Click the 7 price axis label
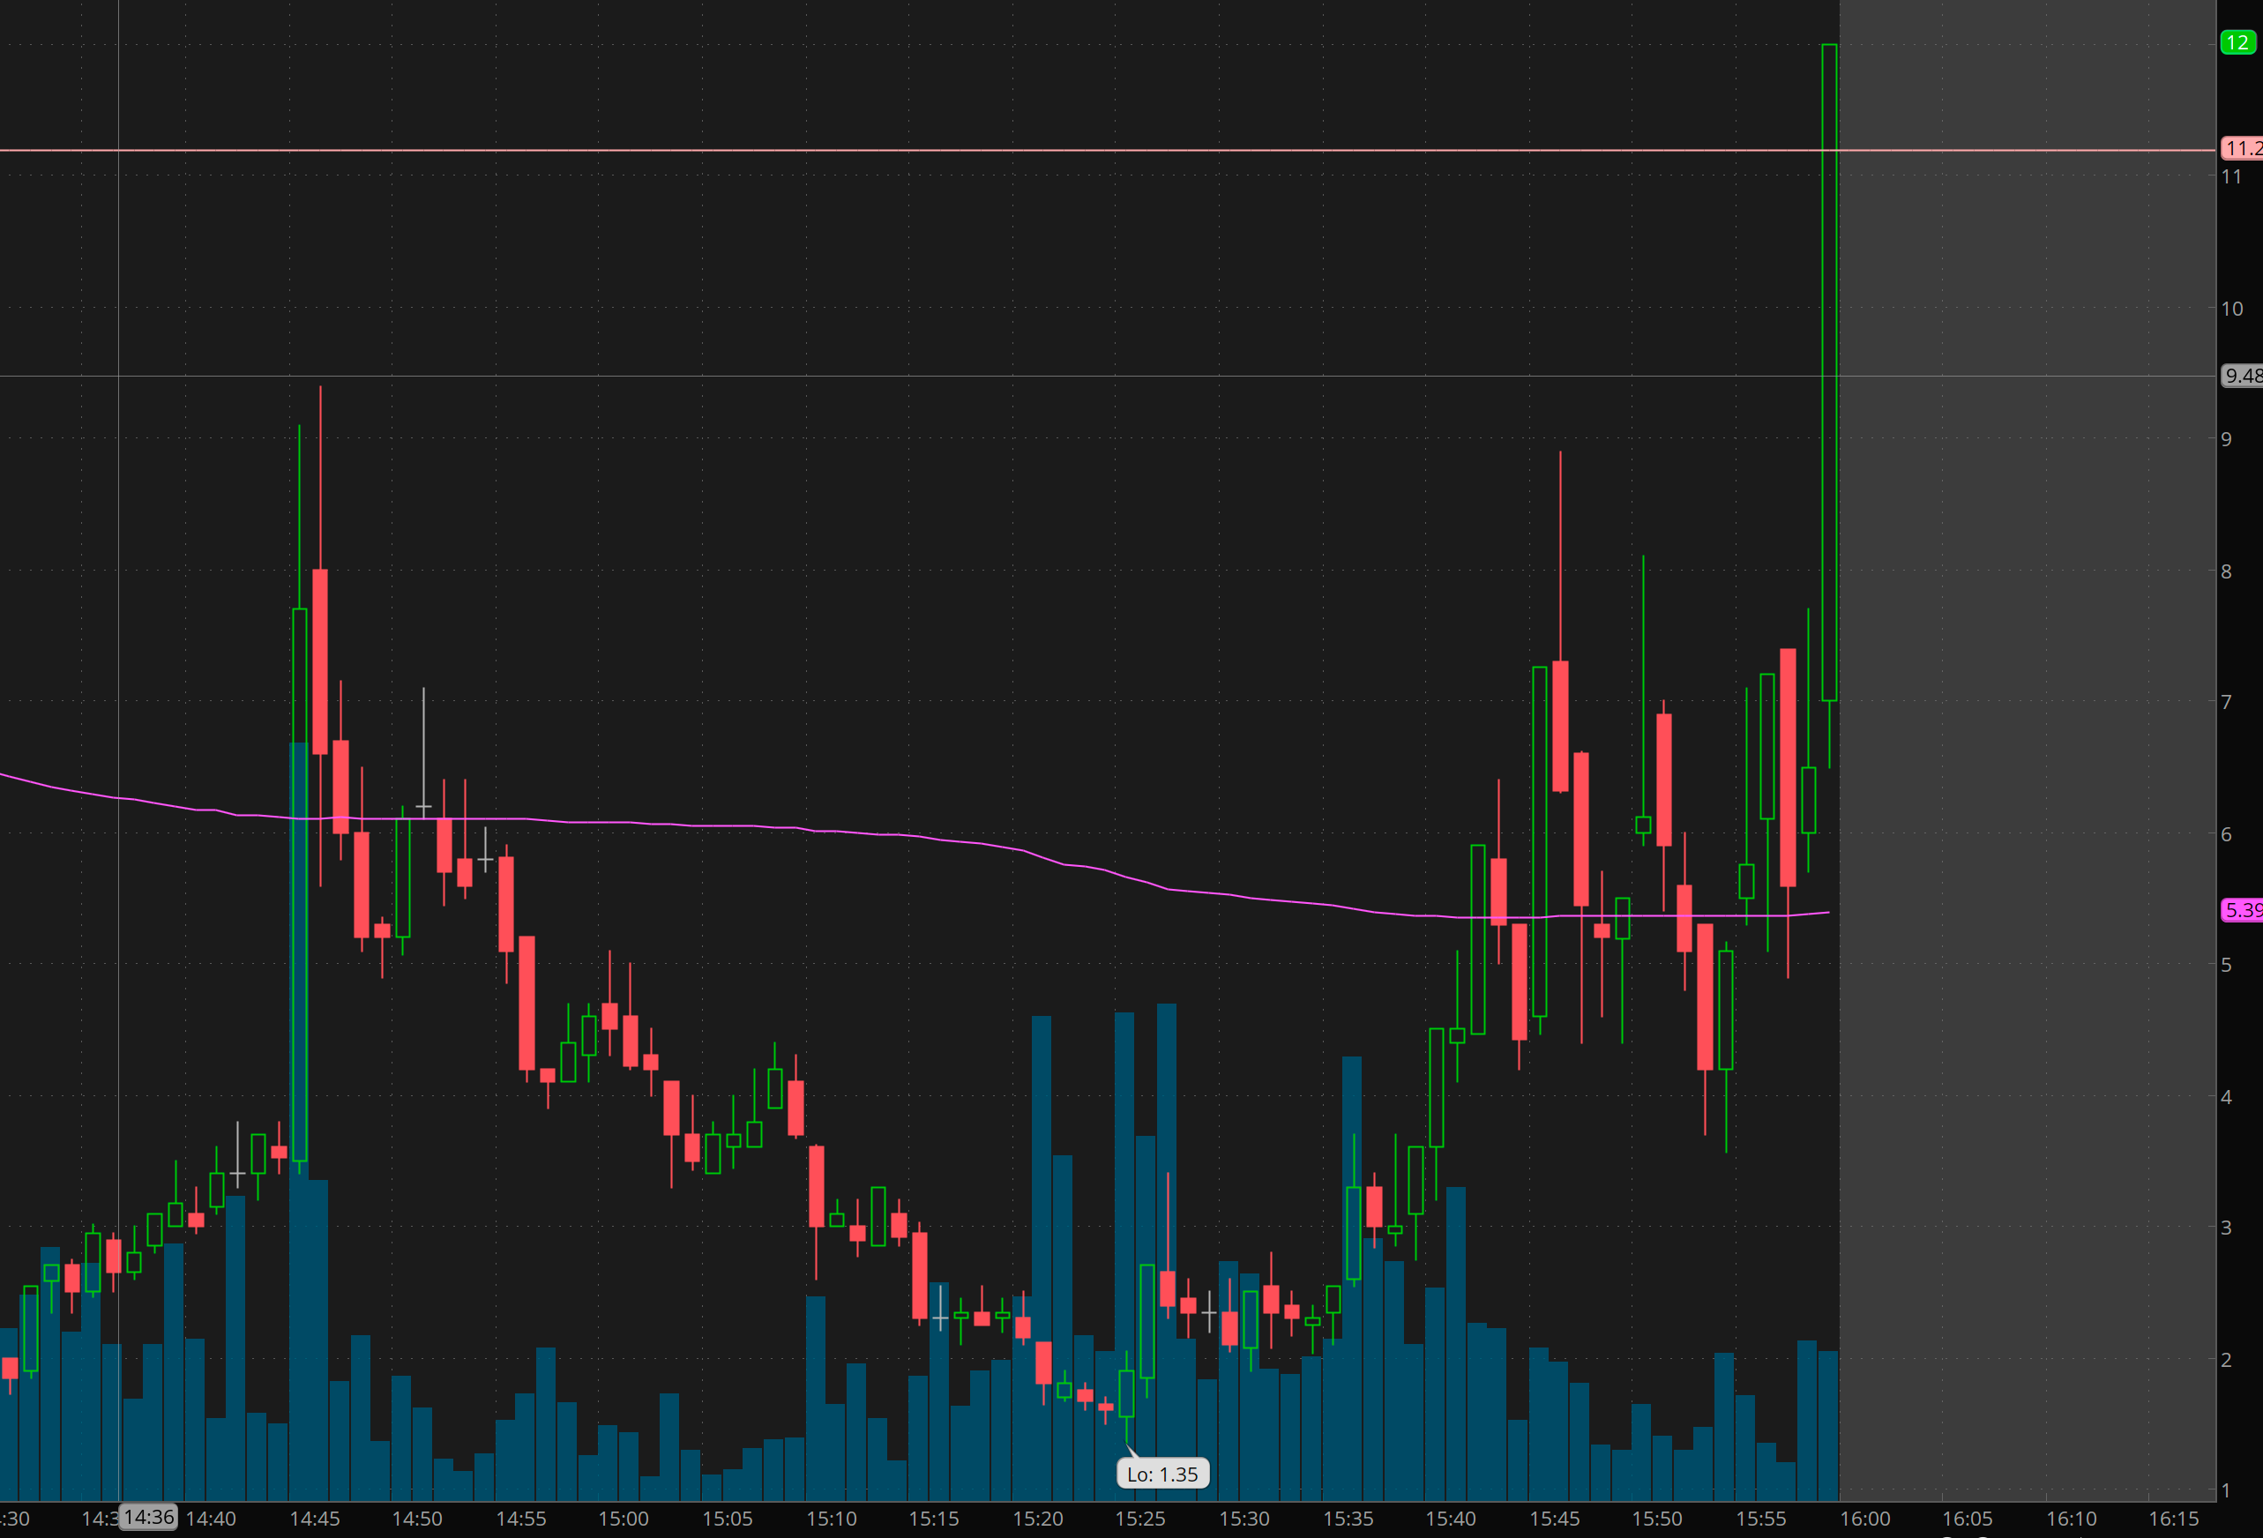Image resolution: width=2263 pixels, height=1538 pixels. pyautogui.click(x=2226, y=702)
